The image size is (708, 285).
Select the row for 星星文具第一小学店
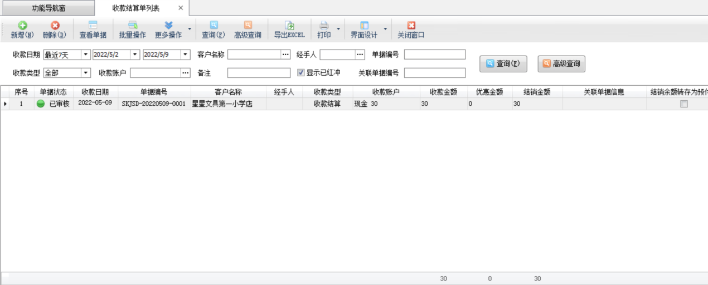coord(222,104)
